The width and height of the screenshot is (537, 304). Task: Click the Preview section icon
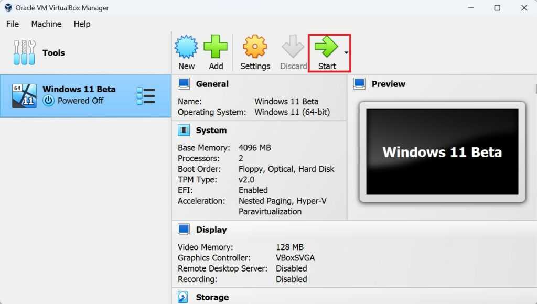360,84
